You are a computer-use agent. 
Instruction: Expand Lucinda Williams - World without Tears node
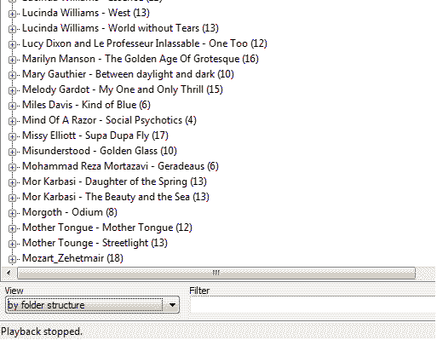[12, 29]
